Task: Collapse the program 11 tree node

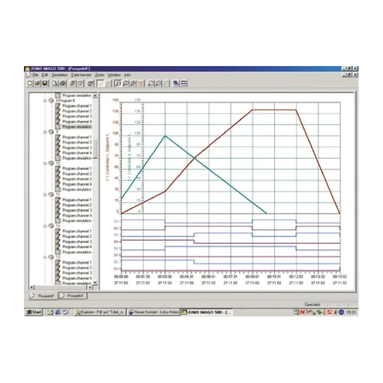Action: coord(45,195)
